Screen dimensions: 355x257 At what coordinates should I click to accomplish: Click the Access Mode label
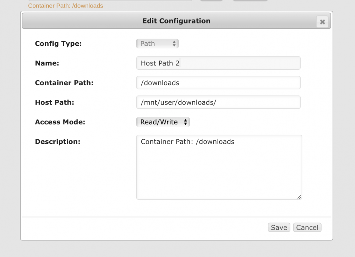60,122
